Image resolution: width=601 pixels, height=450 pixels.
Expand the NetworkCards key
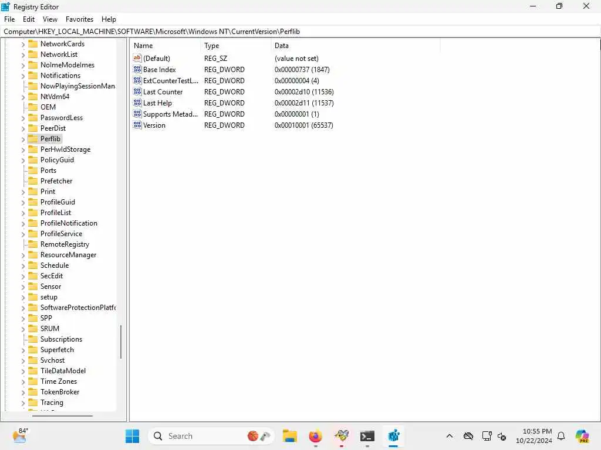click(x=23, y=45)
